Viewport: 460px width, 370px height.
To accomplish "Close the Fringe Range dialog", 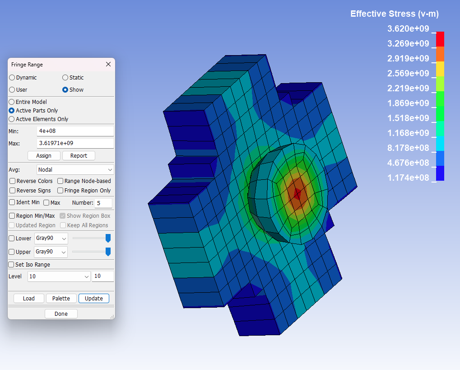I will click(x=108, y=65).
